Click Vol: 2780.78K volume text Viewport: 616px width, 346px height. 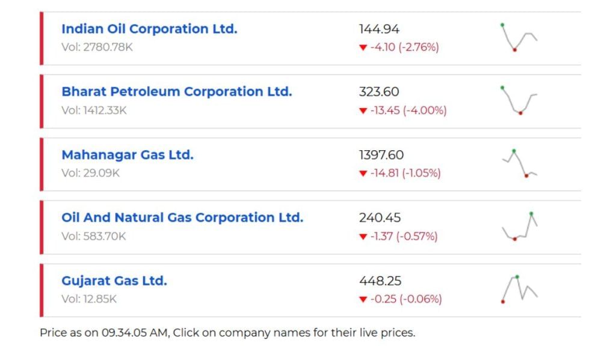click(x=97, y=47)
